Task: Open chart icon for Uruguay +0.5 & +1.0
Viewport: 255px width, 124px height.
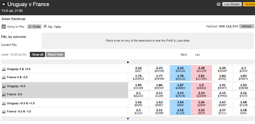Action: point(4,103)
